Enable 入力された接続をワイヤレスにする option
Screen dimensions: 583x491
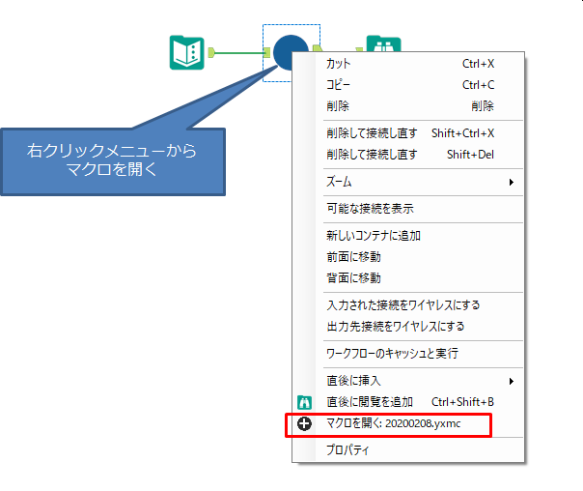[403, 305]
